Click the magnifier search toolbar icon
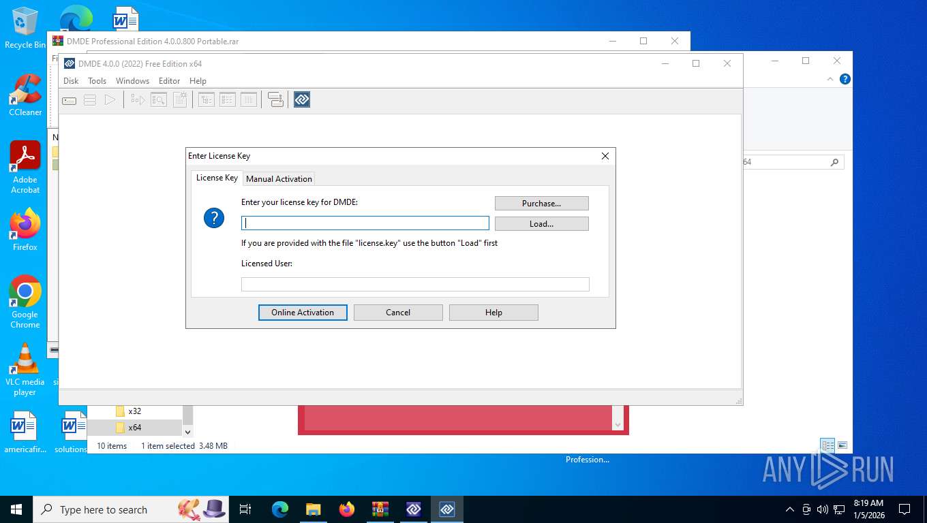927x523 pixels. 159,100
